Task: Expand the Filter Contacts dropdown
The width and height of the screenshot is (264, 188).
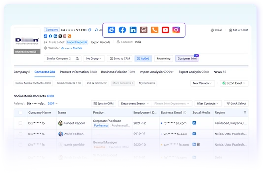Action: coord(207,103)
